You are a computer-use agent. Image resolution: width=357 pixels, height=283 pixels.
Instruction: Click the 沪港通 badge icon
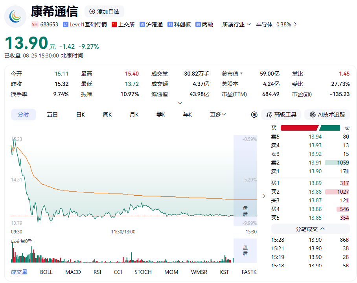point(142,25)
